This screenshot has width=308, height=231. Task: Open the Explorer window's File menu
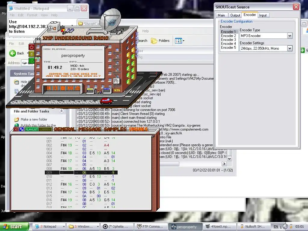pyautogui.click(x=12, y=44)
